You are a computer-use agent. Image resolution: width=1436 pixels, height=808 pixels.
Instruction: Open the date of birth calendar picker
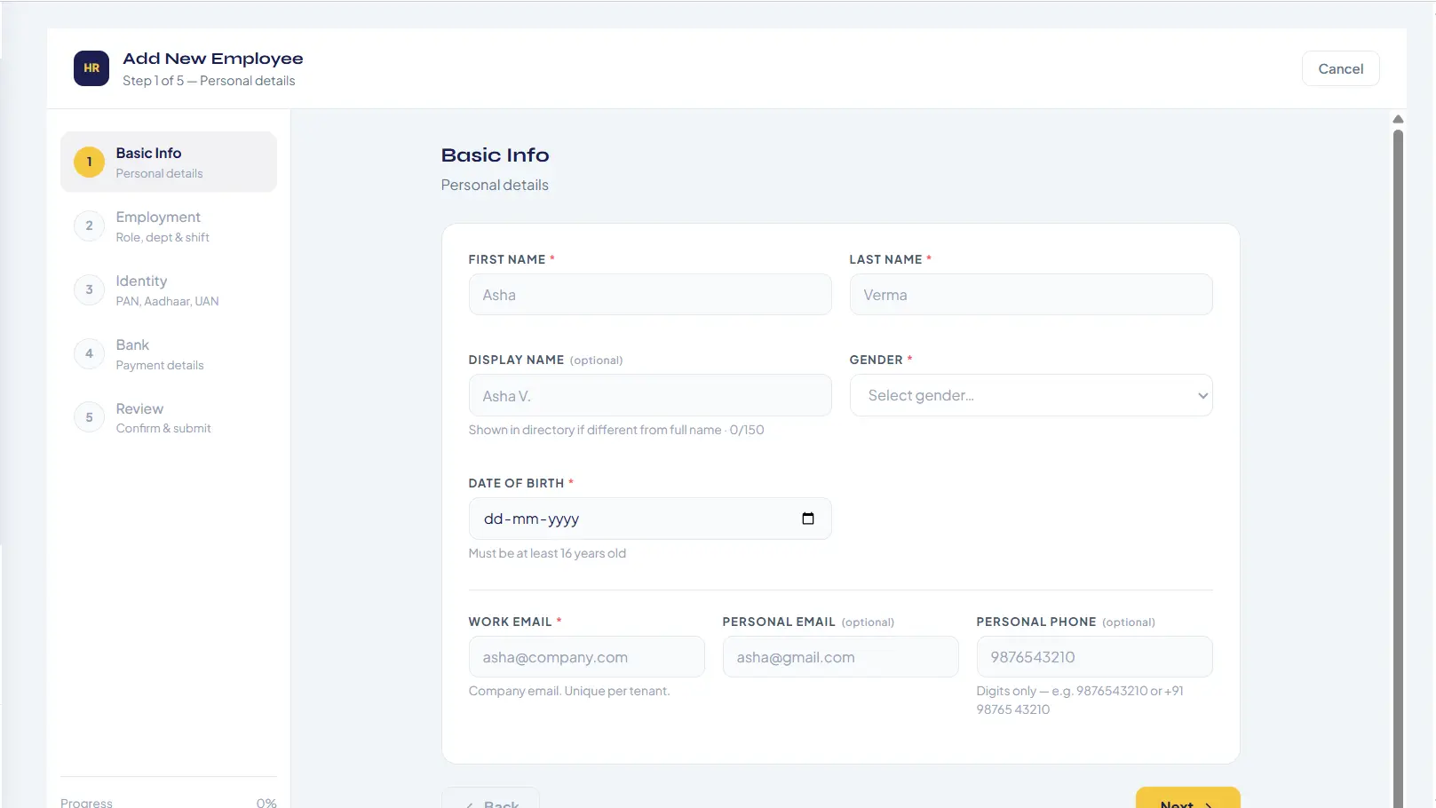click(808, 519)
